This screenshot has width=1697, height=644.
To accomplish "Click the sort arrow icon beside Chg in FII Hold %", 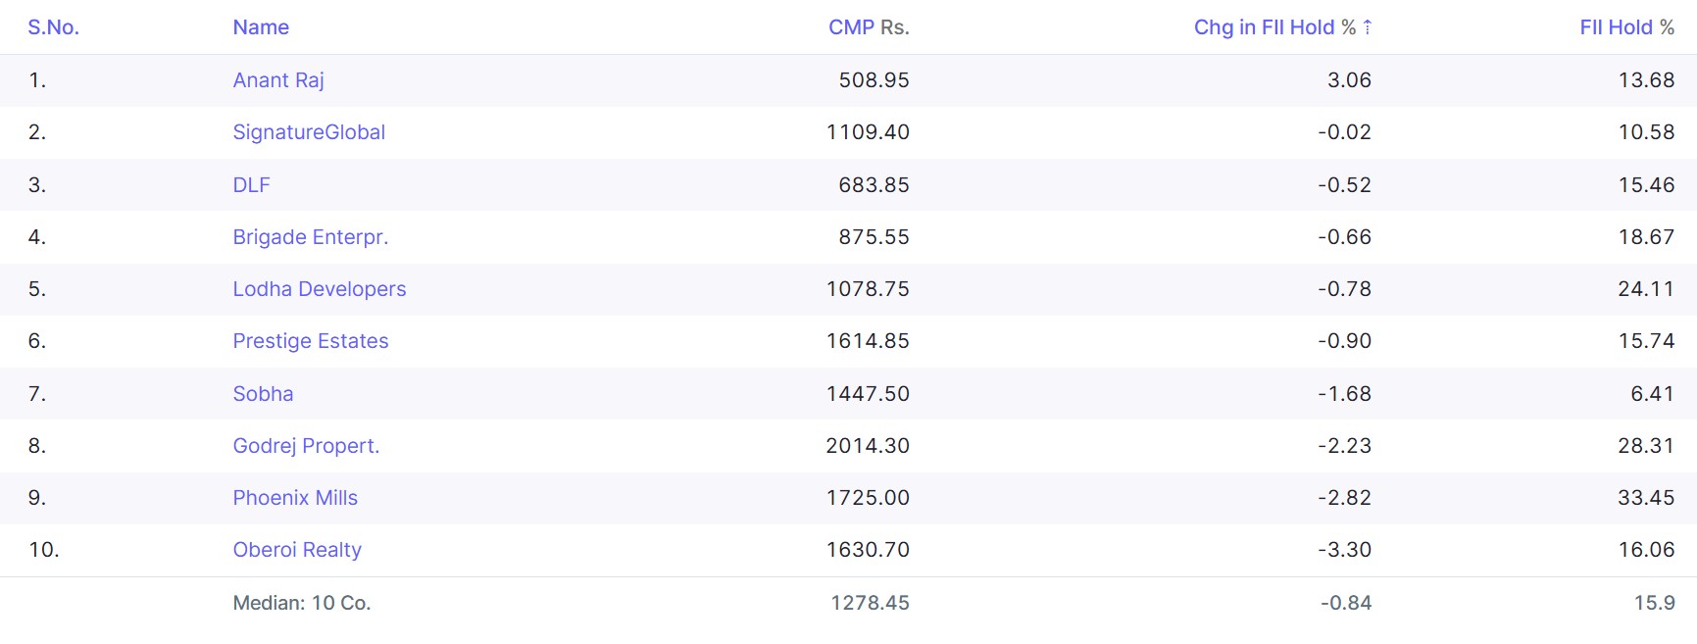I will [1367, 27].
